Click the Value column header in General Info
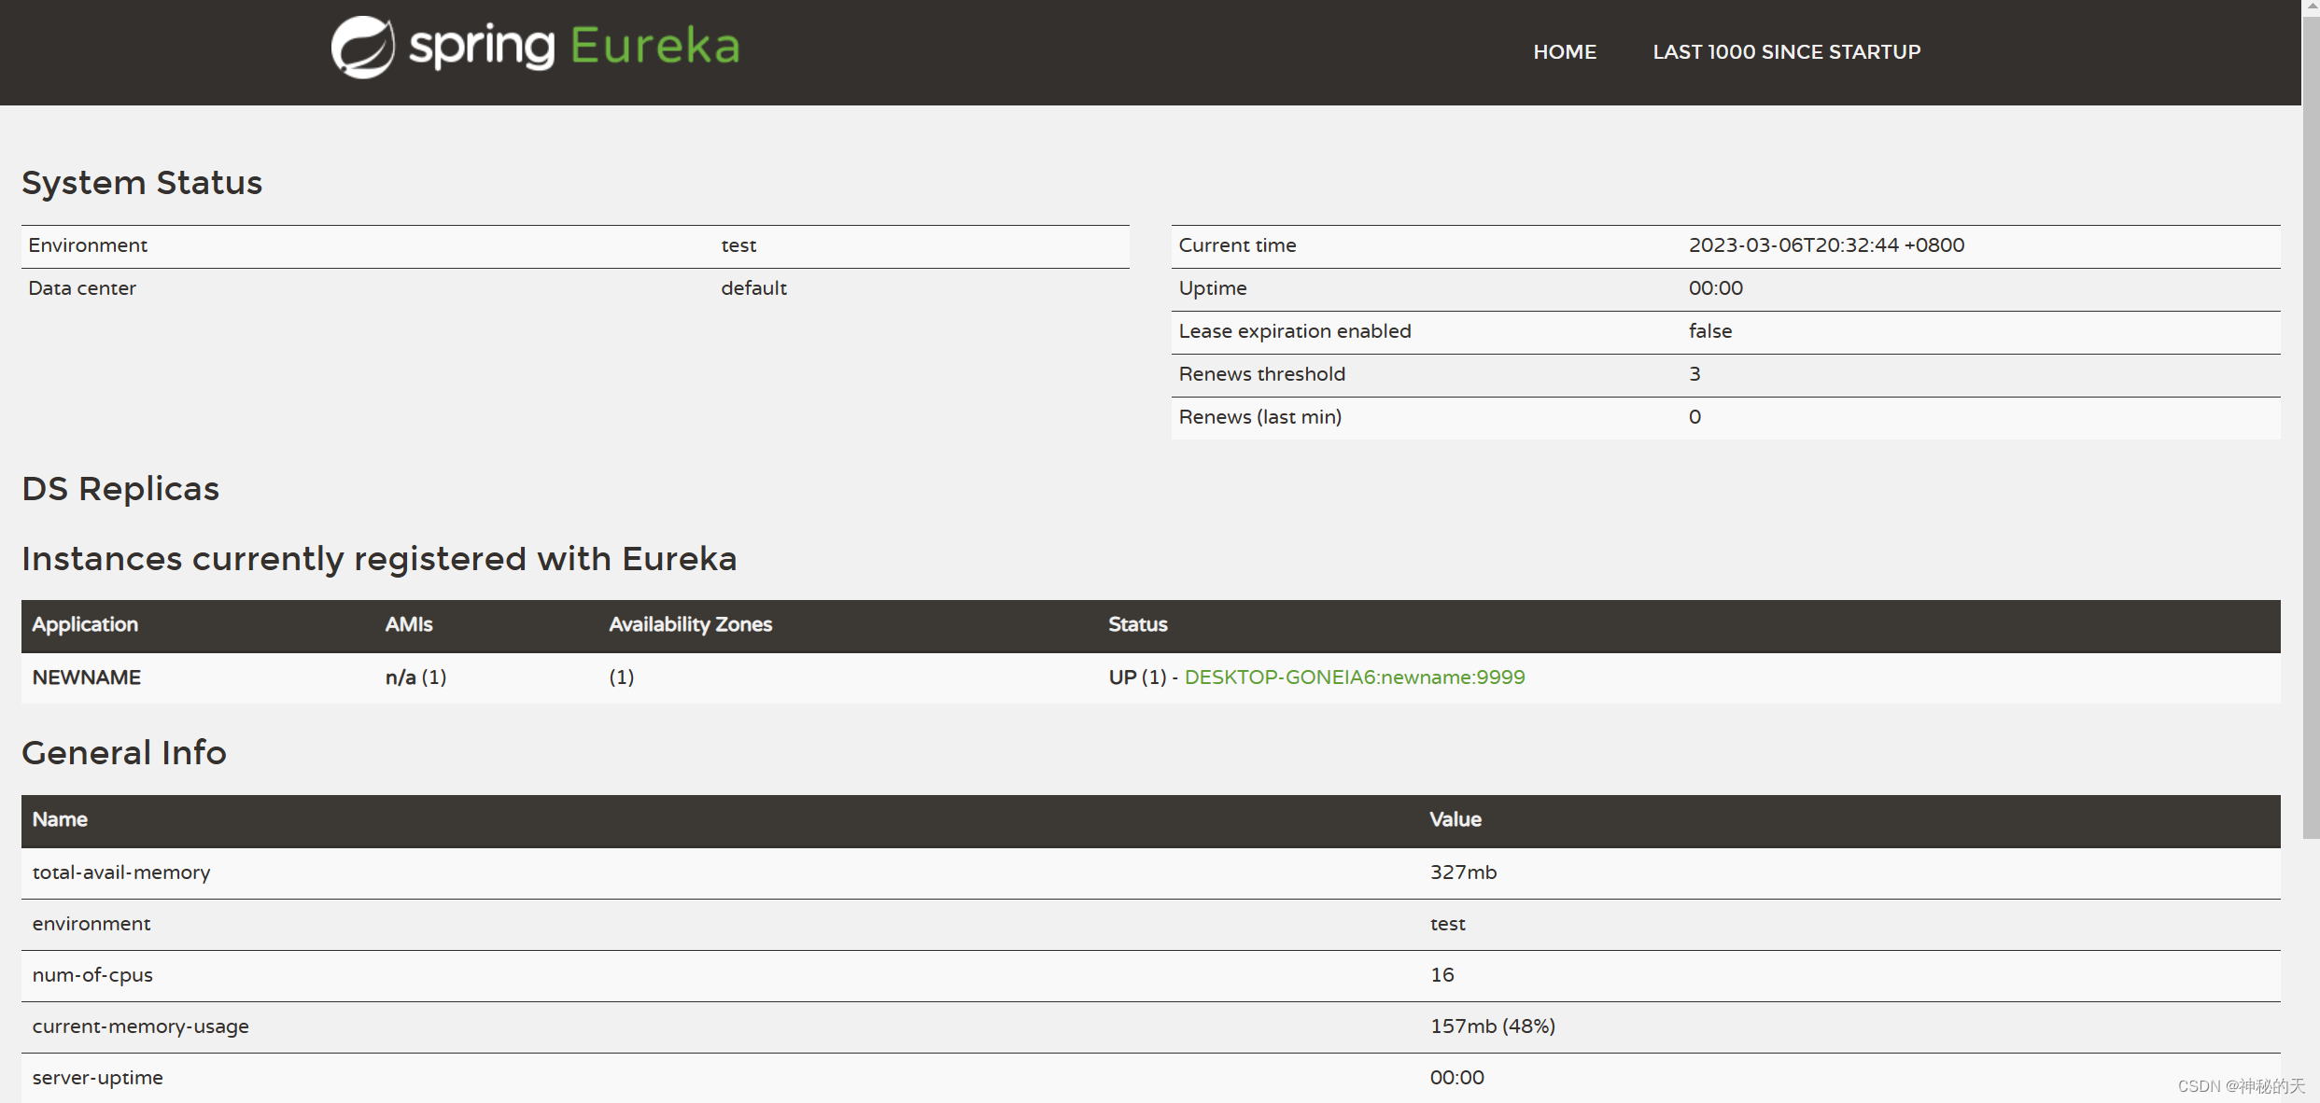 [x=1455, y=819]
